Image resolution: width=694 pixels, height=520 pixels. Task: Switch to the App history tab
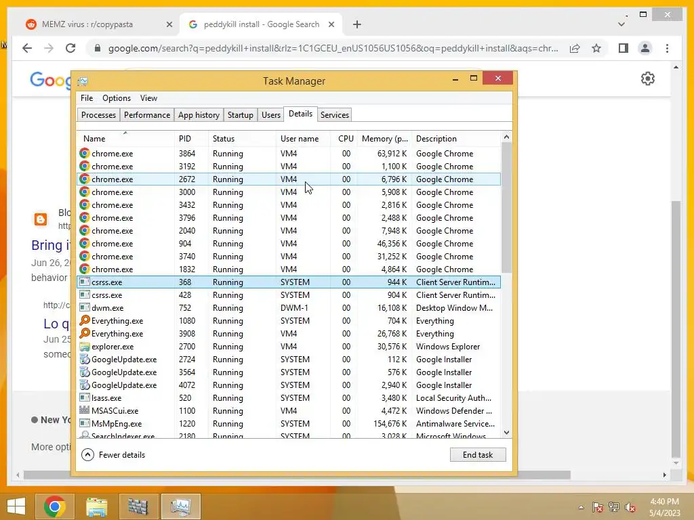tap(199, 115)
